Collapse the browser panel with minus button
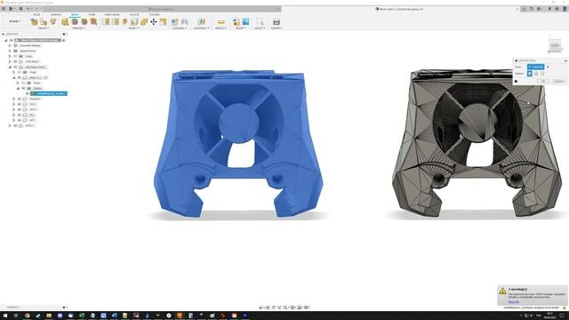569x320 pixels. (4, 34)
